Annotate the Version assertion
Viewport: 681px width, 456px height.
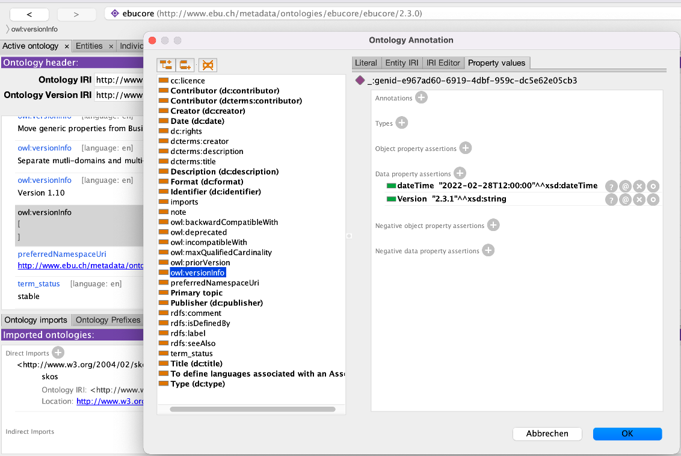(x=625, y=200)
